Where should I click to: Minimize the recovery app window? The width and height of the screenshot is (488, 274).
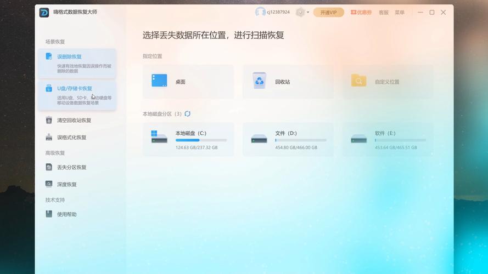420,13
